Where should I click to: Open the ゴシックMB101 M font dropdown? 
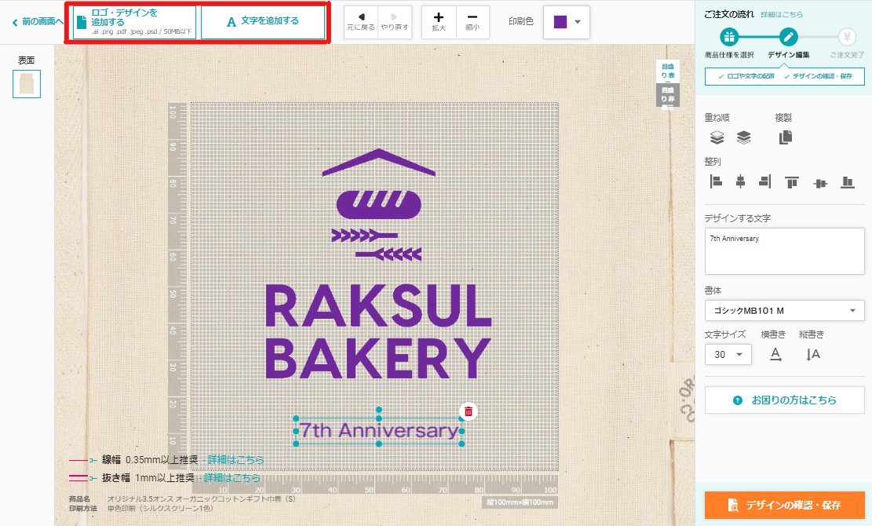[785, 311]
